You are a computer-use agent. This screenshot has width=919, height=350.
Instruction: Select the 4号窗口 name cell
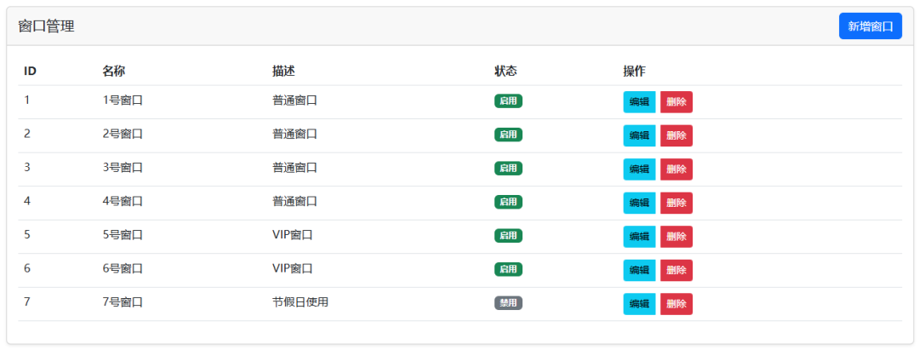123,201
